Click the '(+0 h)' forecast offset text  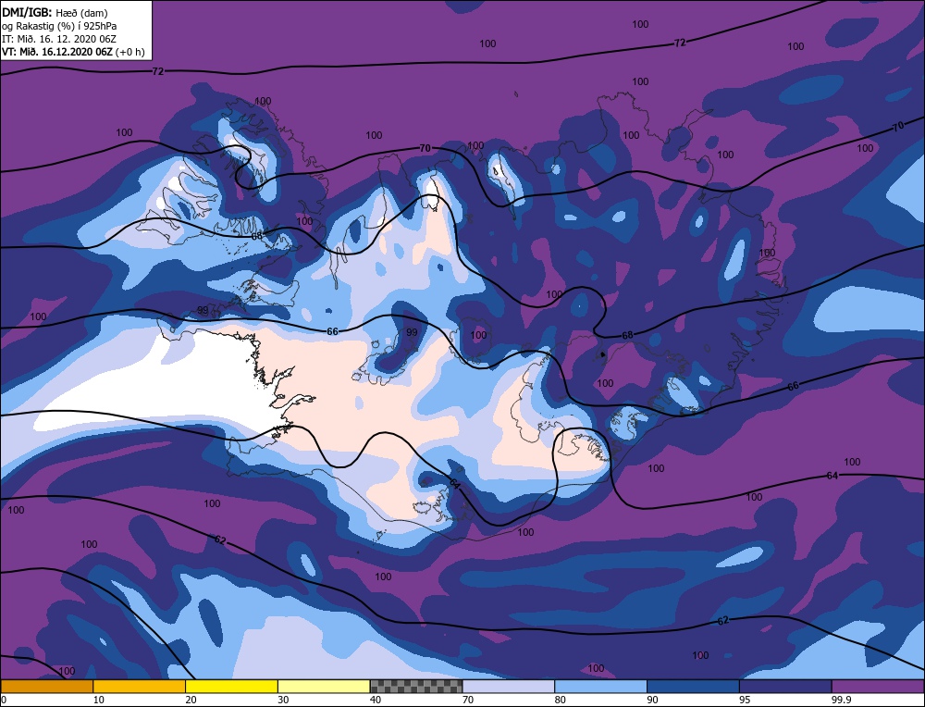129,51
